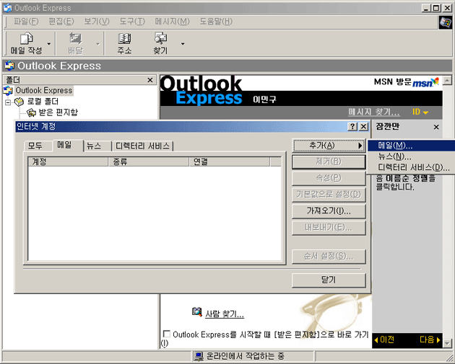Click the scrollbar down arrow
The image size is (455, 364).
pyautogui.click(x=447, y=344)
